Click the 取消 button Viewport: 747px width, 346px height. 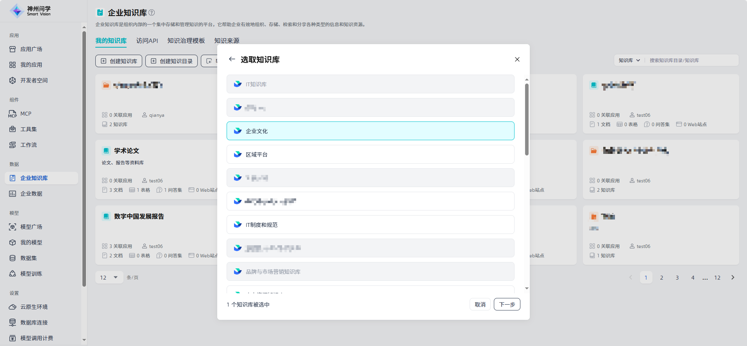tap(480, 304)
